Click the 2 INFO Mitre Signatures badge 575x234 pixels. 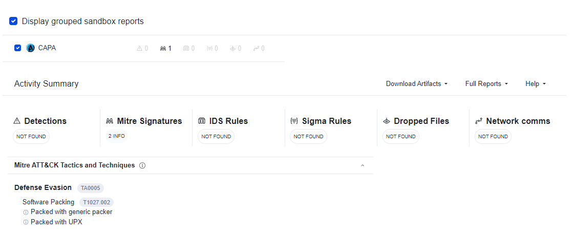(117, 136)
